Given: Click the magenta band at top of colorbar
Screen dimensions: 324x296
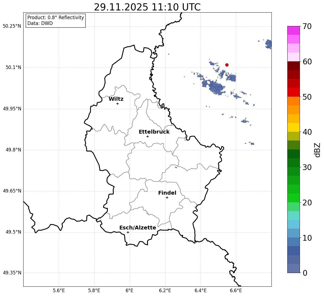Looking at the screenshot, I should pos(294,30).
